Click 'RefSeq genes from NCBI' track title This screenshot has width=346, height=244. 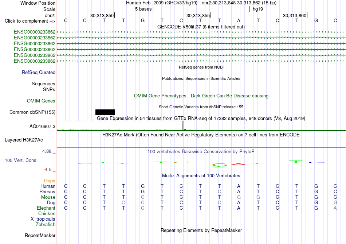coord(201,67)
